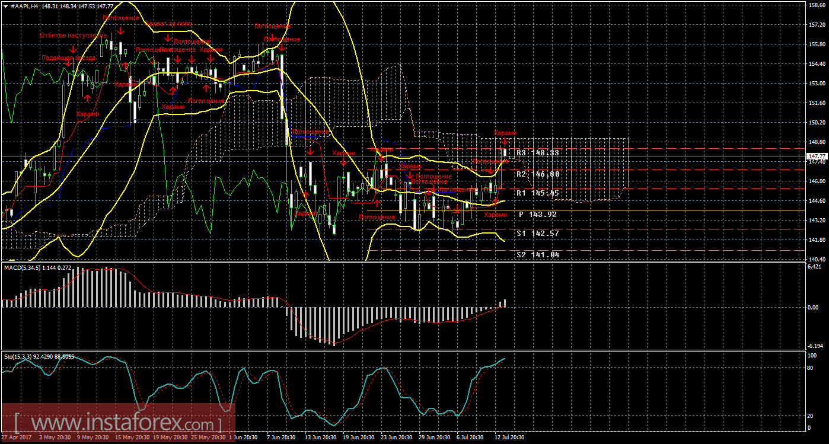This screenshot has height=444, width=829.
Task: Select the 'R3 148.33' pivot level label
Action: (x=537, y=153)
